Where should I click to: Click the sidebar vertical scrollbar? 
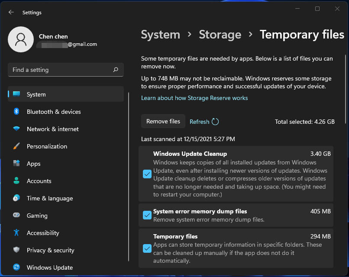pyautogui.click(x=129, y=177)
